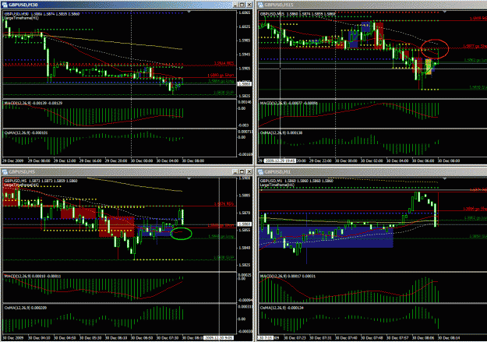The width and height of the screenshot is (487, 342).
Task: Click GBPUSD,M30 OHLC quote line in chart
Action: (42, 14)
